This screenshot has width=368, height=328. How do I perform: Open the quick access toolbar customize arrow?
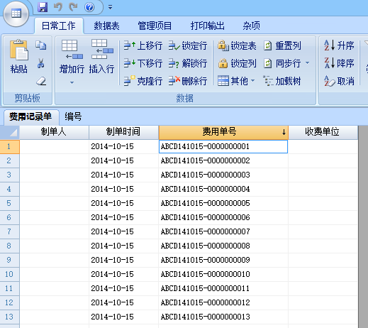110,8
